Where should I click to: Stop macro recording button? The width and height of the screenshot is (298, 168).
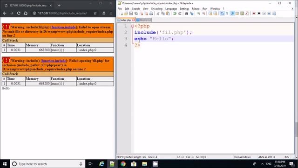pyautogui.click(x=259, y=14)
